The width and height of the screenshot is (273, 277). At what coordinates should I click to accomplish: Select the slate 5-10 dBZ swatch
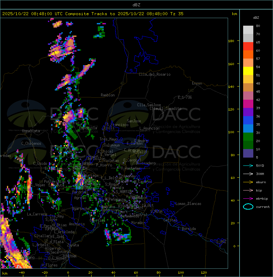point(248,153)
